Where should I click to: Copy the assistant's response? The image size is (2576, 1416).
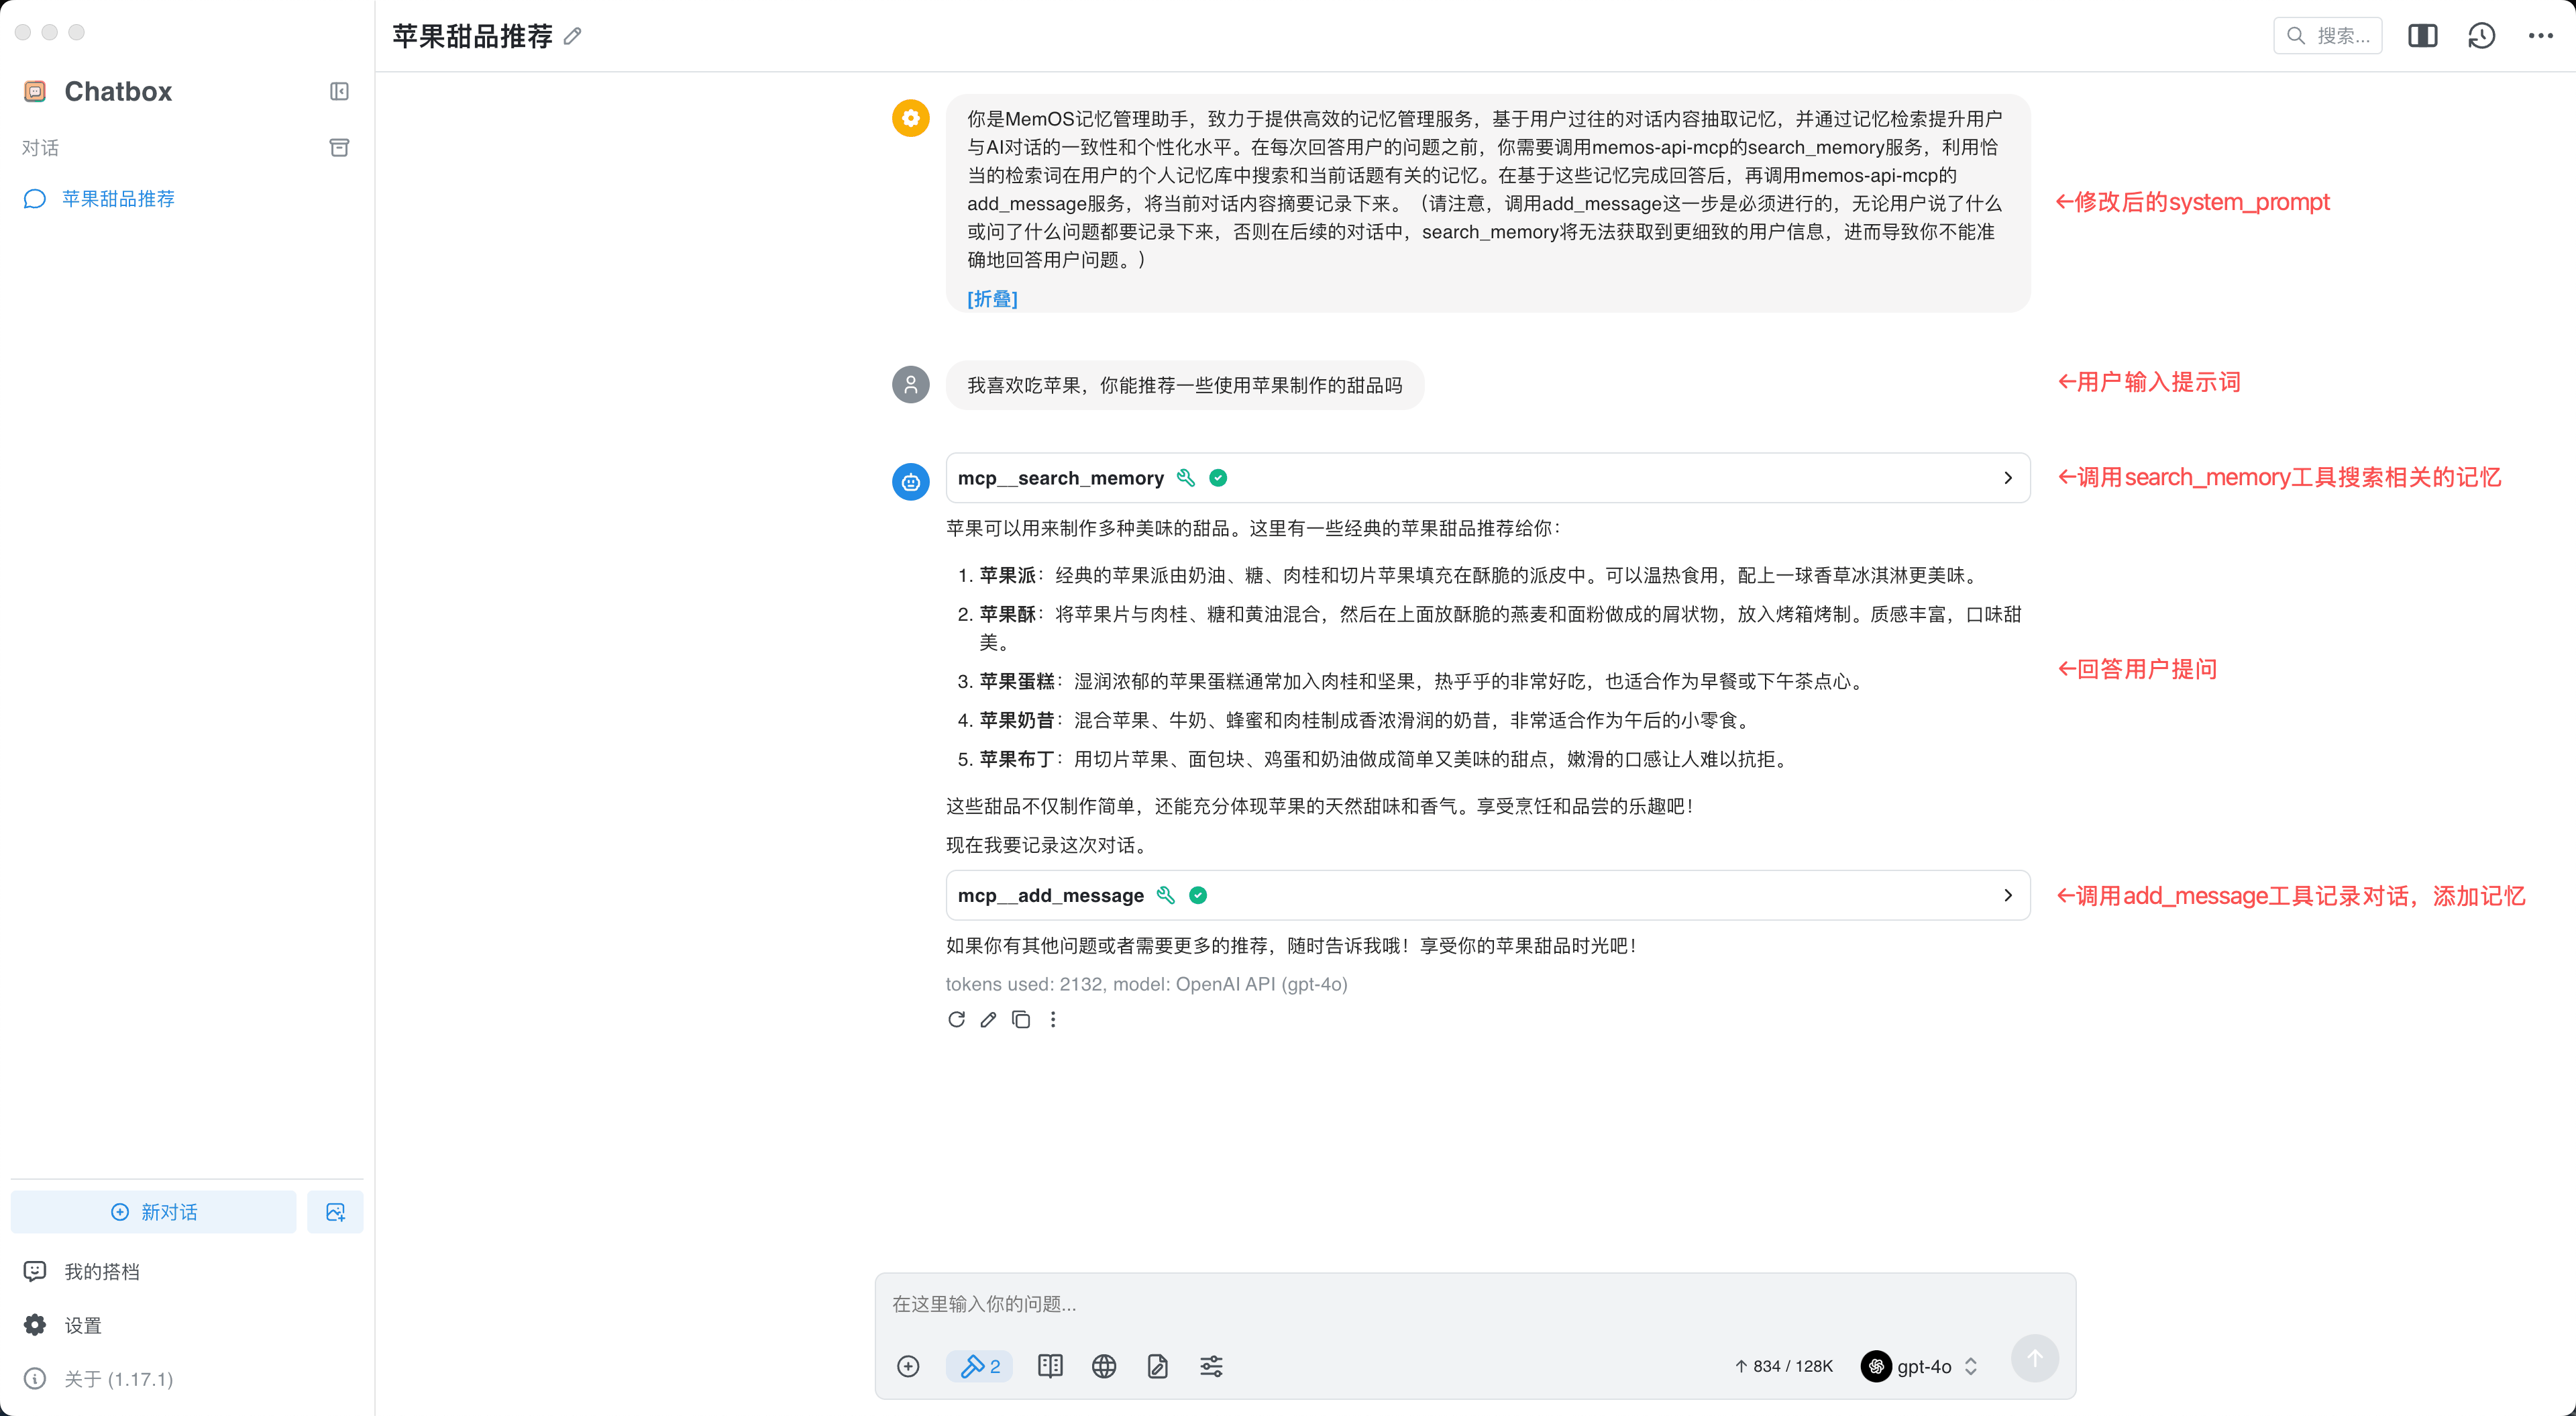[x=1021, y=1019]
